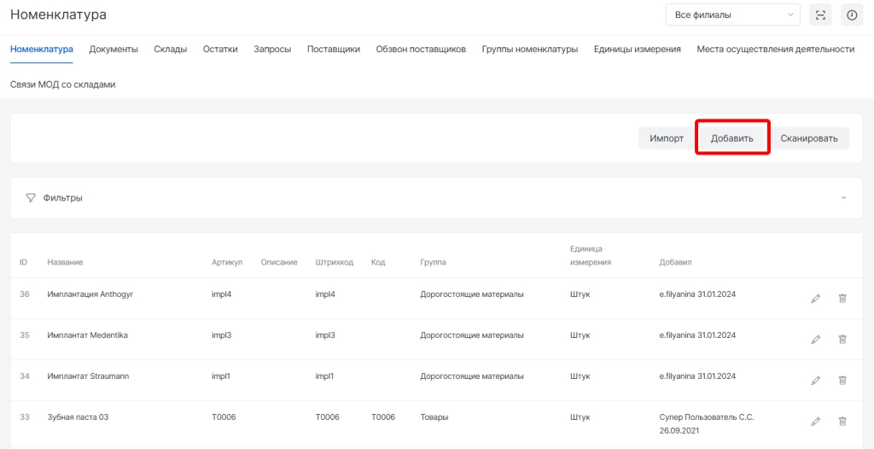Sort by the Название column header
The image size is (874, 449).
(x=65, y=262)
